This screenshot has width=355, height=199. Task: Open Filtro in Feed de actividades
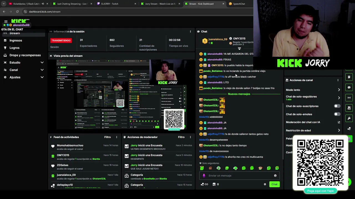tap(107, 137)
